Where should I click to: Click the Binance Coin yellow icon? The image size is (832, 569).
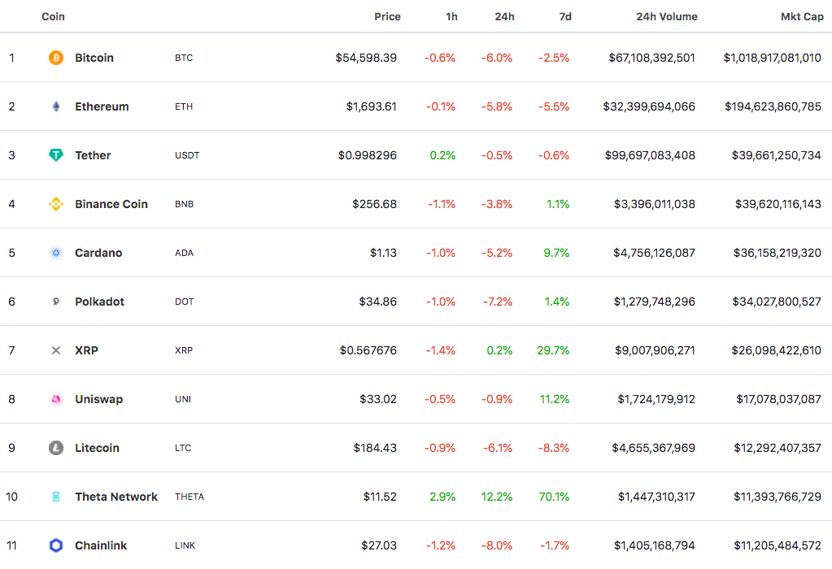(55, 204)
